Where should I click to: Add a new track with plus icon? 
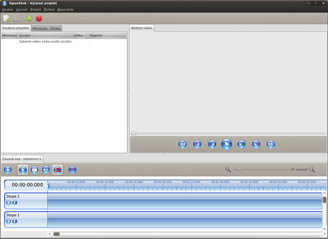8,170
